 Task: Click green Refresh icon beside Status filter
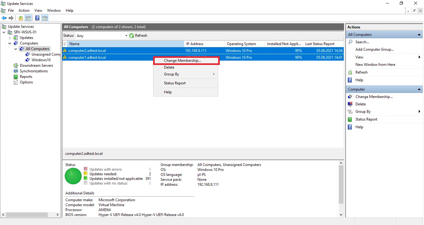point(132,36)
